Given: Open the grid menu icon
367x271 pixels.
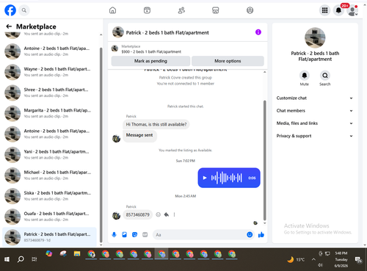Looking at the screenshot, I should coord(324,10).
